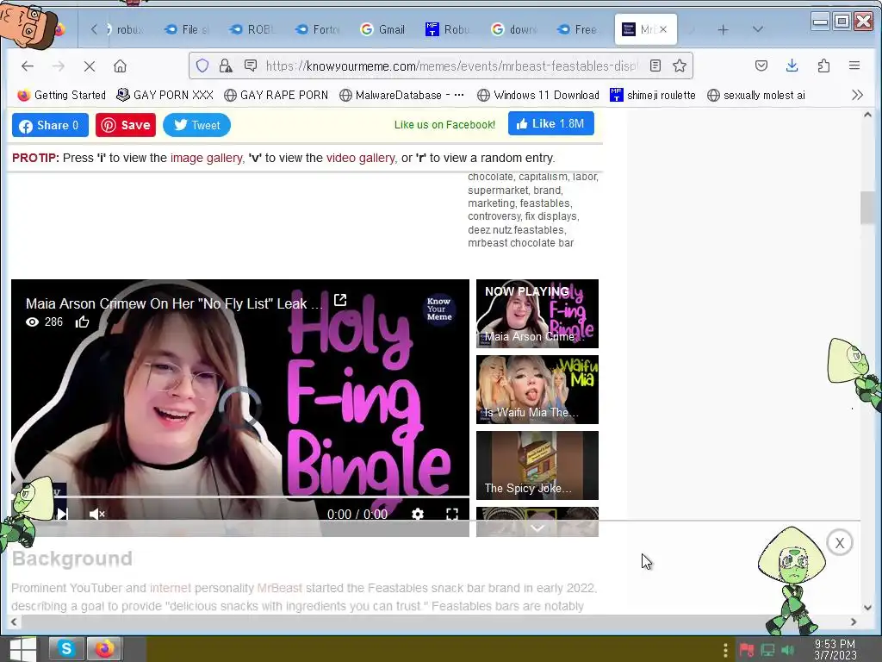The height and width of the screenshot is (662, 882).
Task: Open the system tray volume icon
Action: [788, 650]
